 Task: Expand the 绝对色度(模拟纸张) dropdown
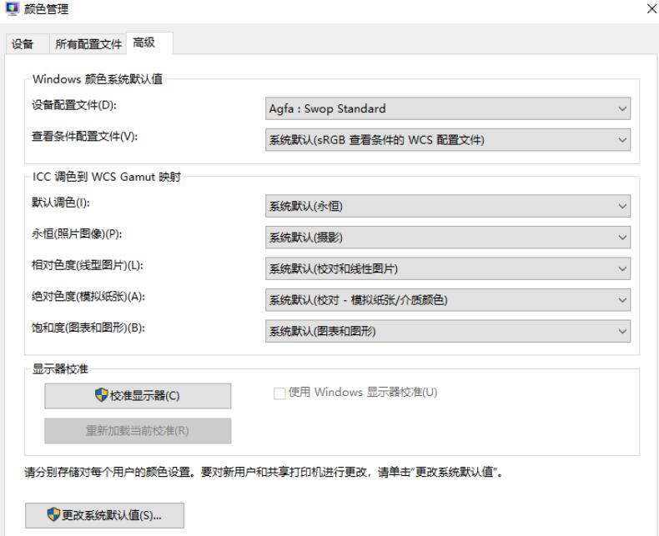click(447, 300)
